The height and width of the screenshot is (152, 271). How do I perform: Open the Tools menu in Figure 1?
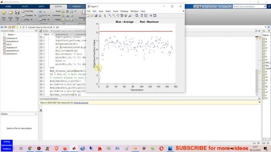(x=116, y=11)
